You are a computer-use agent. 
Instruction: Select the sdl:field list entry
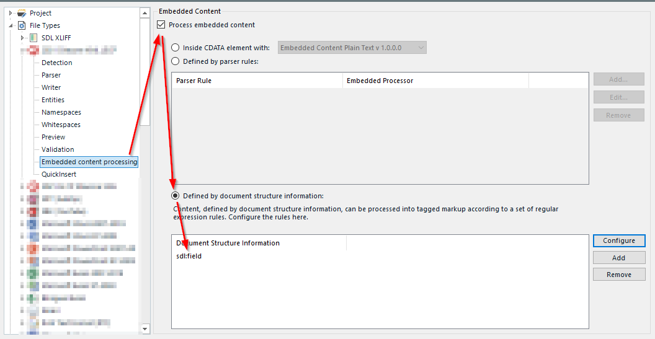click(x=189, y=256)
